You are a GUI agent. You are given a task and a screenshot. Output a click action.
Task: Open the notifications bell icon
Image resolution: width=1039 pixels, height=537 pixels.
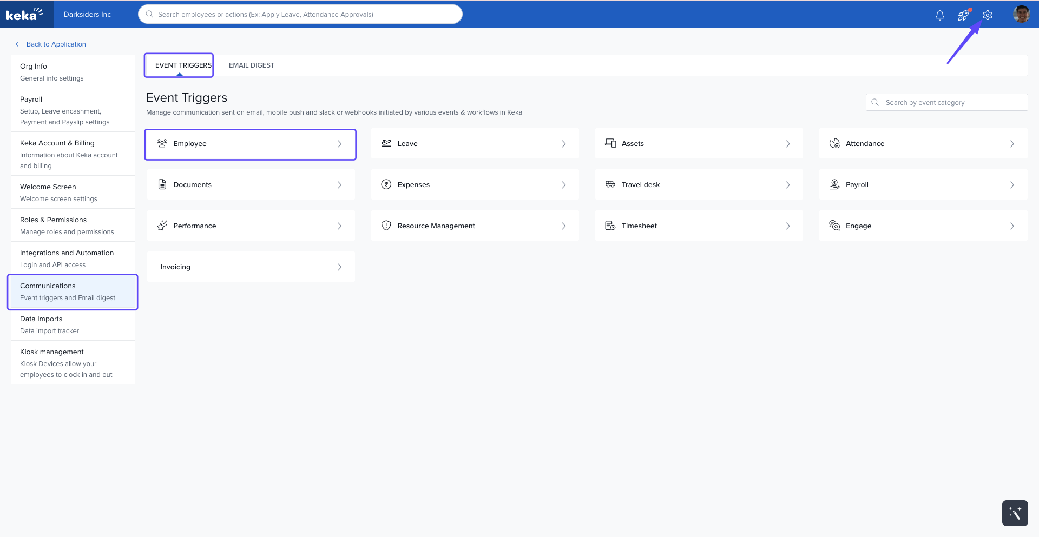[x=939, y=15]
